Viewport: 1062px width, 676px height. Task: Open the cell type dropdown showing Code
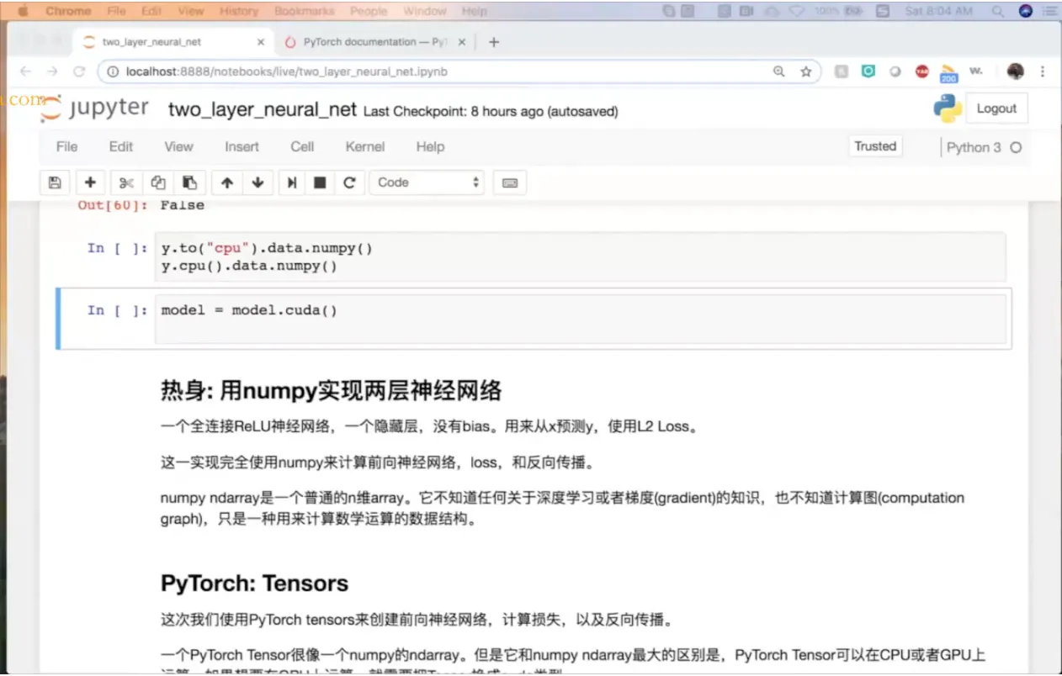tap(427, 182)
